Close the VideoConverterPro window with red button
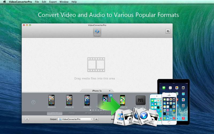 click(x=24, y=25)
